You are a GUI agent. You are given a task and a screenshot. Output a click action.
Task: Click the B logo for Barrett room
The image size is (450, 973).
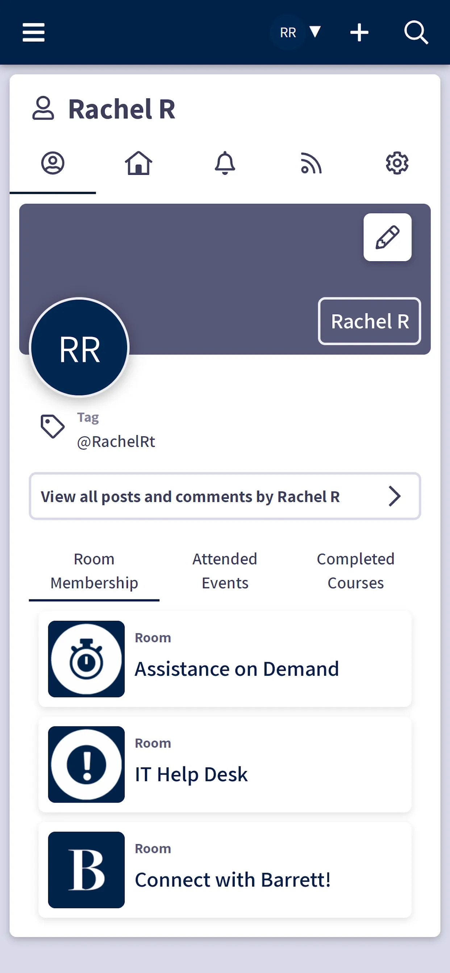click(86, 870)
